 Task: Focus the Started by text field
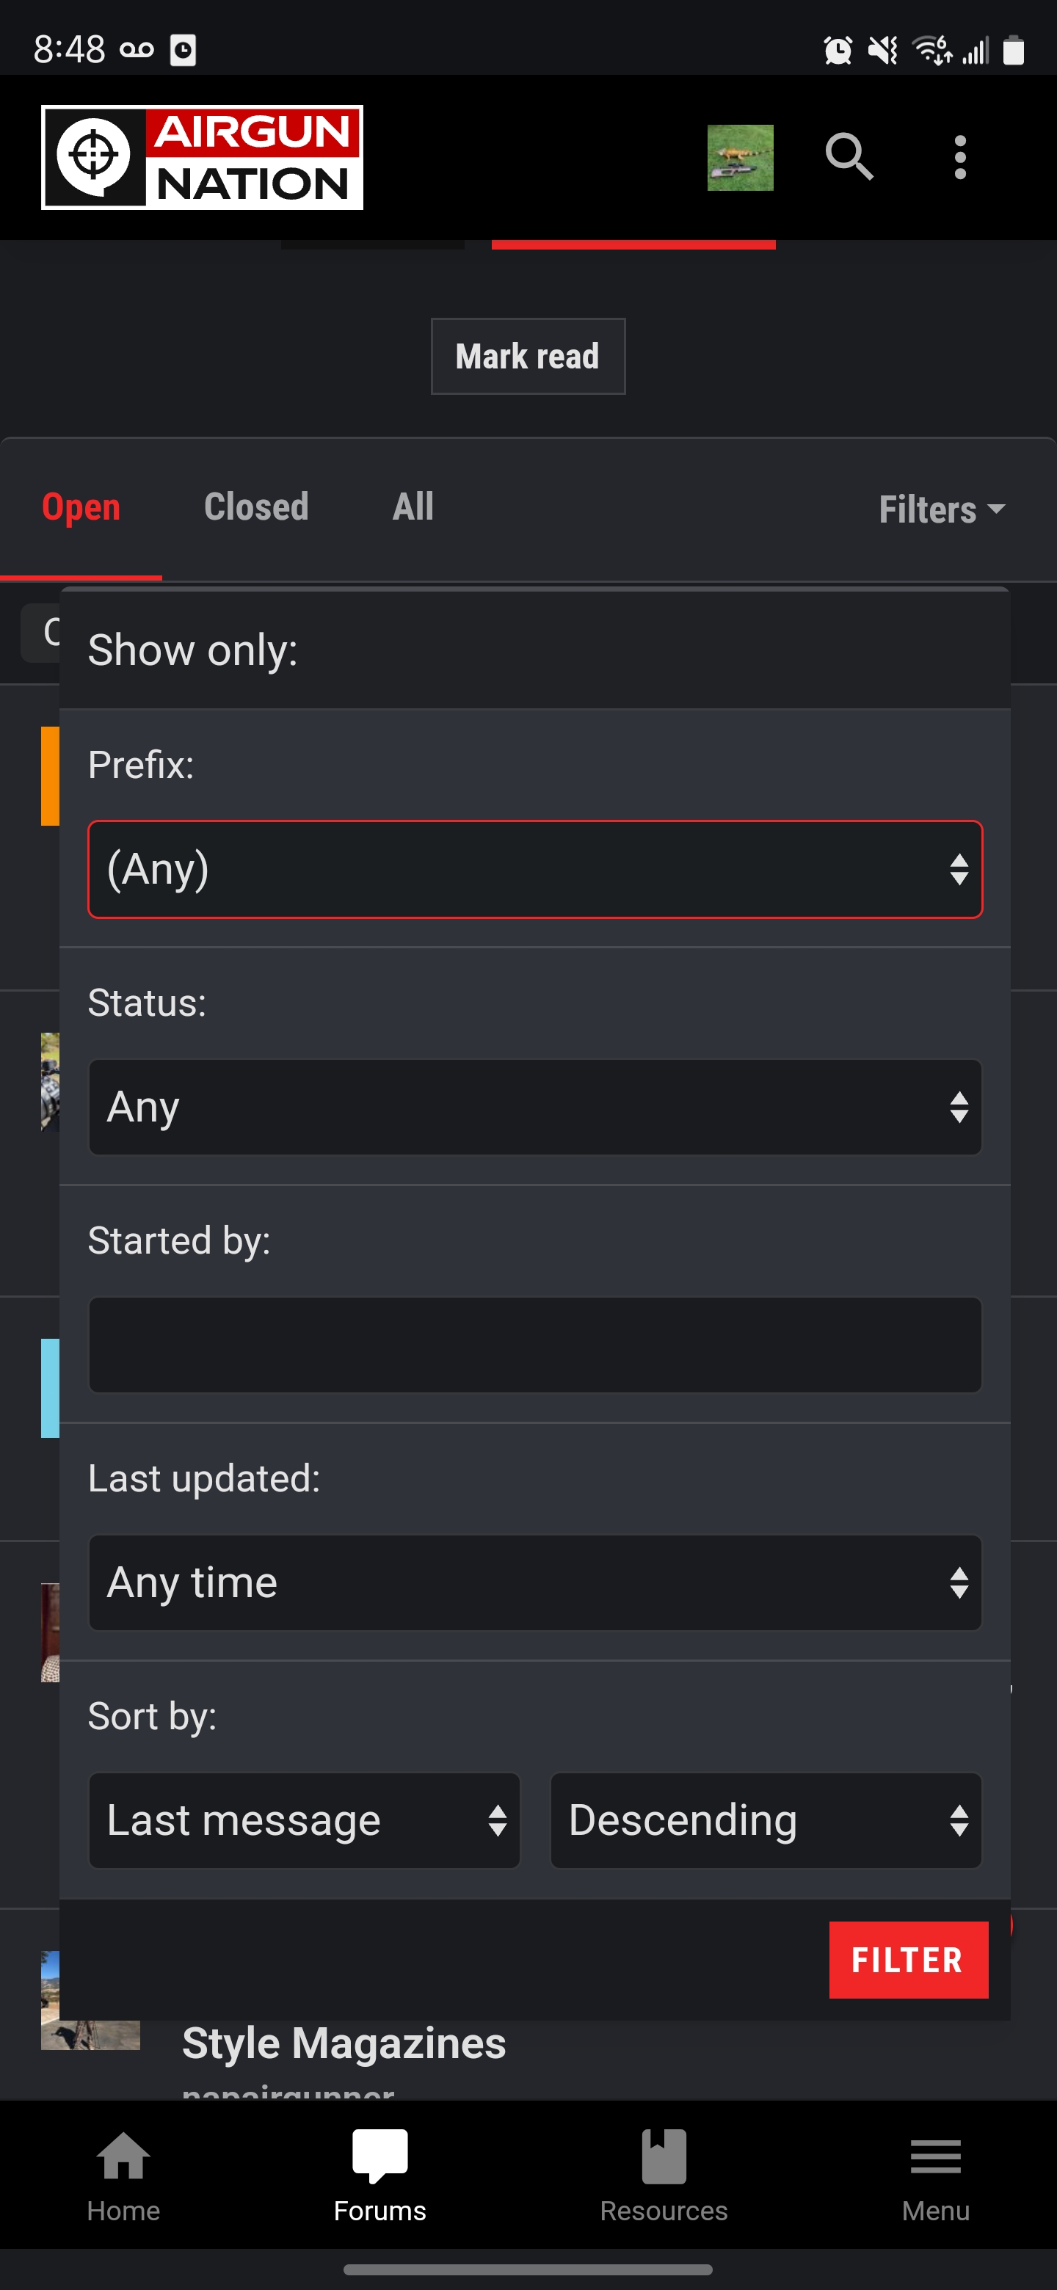(x=535, y=1344)
